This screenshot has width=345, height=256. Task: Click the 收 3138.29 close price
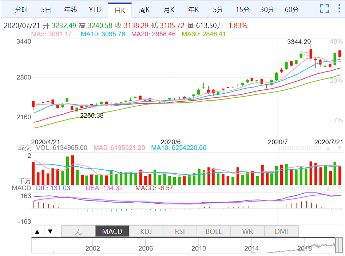[x=132, y=25]
